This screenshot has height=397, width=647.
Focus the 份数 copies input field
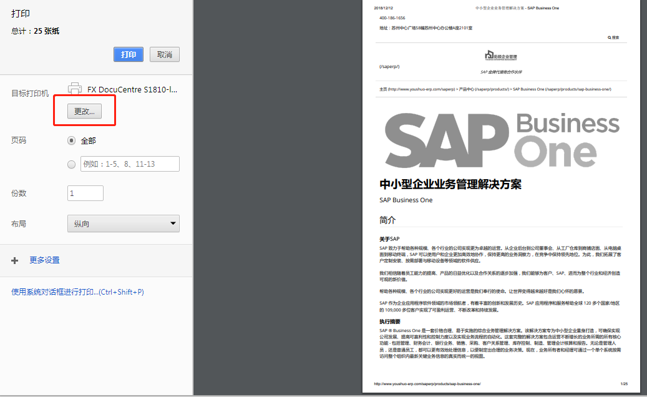pos(85,193)
